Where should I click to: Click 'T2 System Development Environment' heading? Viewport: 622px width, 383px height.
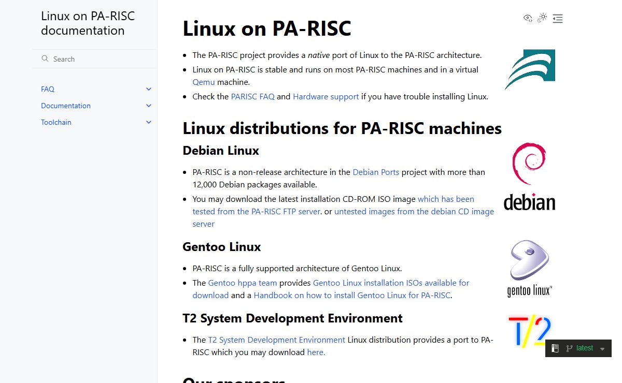point(293,318)
